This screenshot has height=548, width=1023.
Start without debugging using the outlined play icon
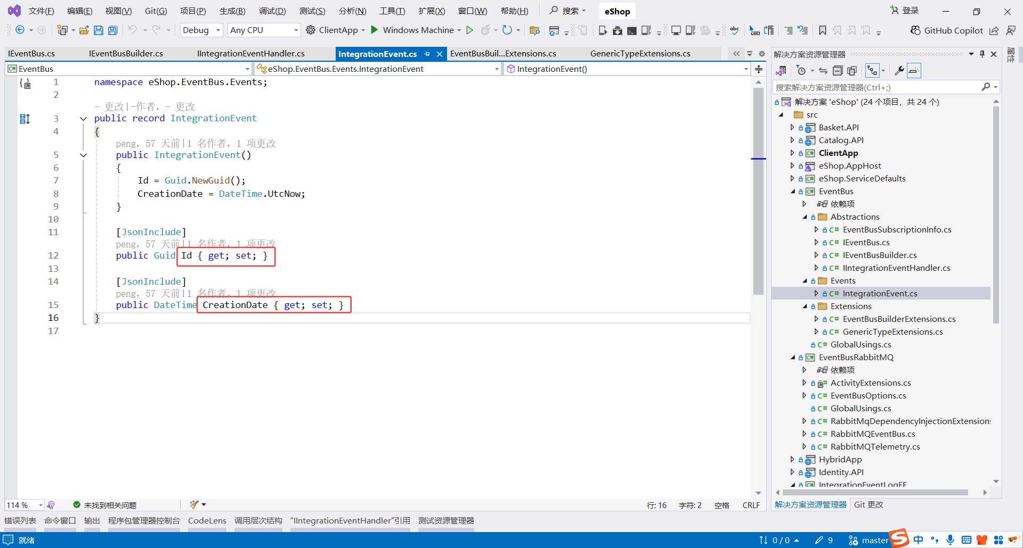coord(470,30)
